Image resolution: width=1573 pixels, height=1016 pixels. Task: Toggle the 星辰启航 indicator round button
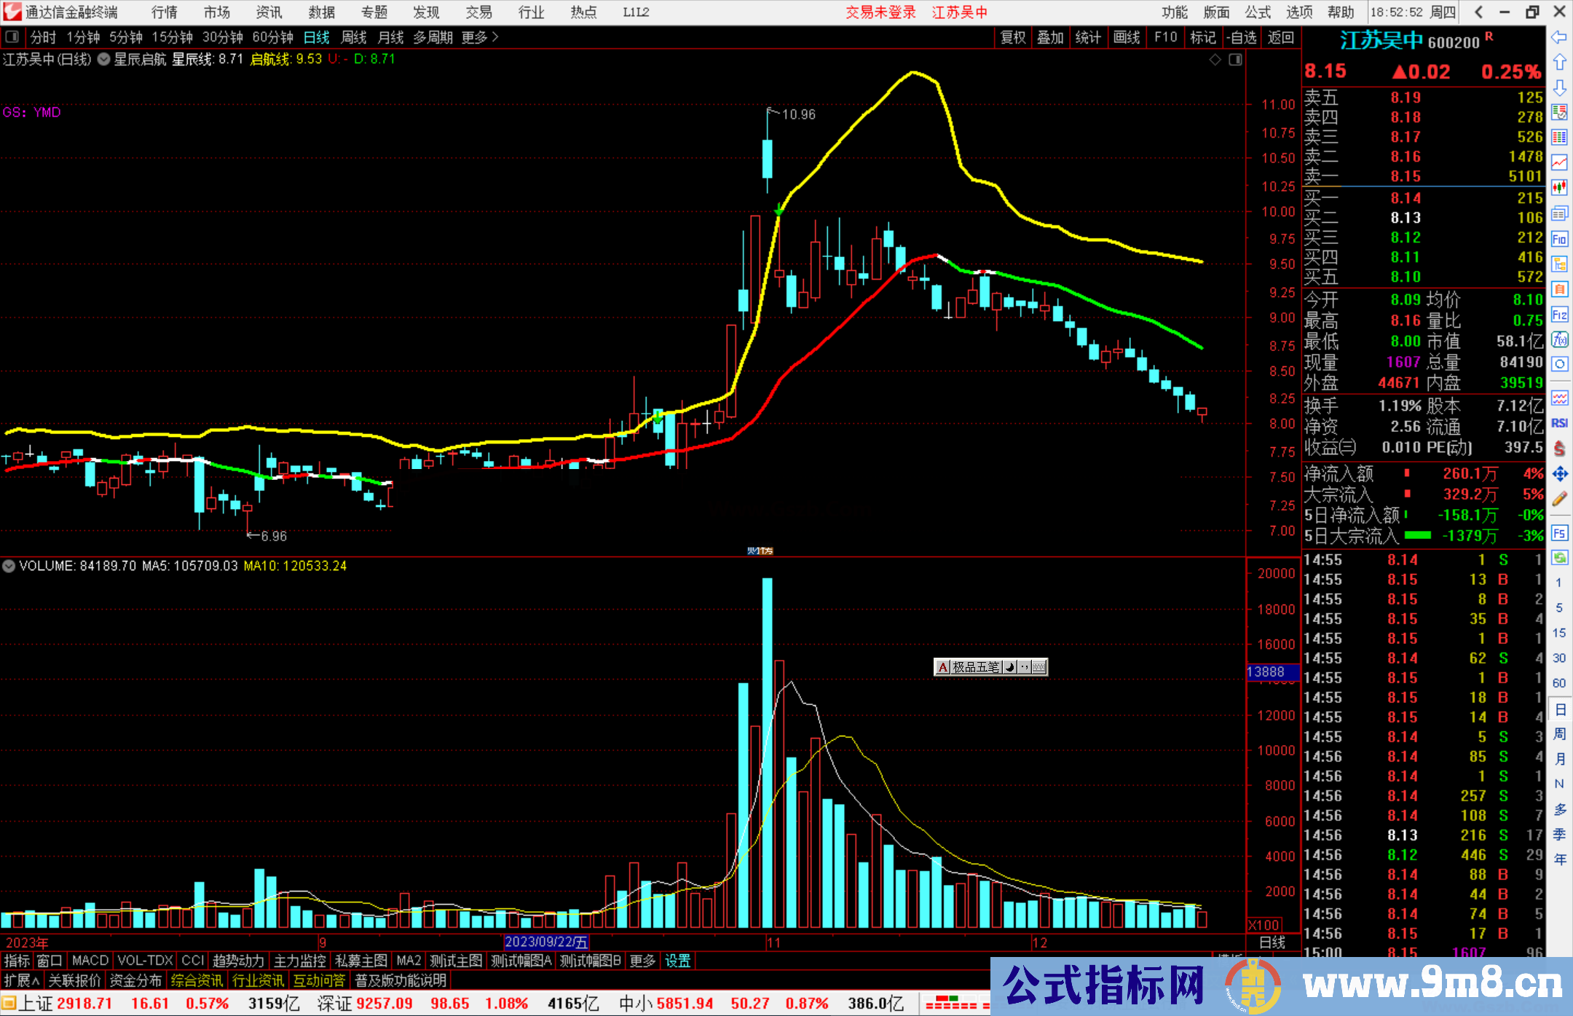coord(104,60)
